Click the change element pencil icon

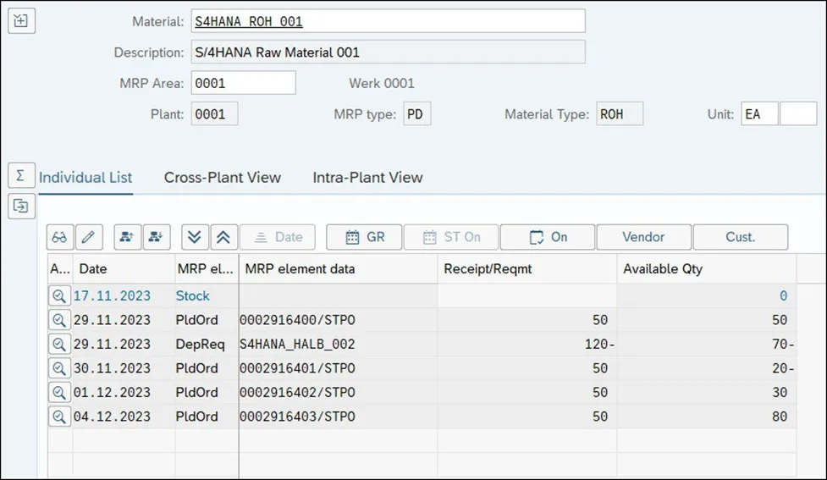(x=89, y=237)
